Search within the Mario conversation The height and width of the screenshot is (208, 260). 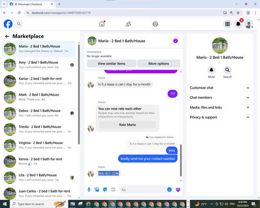[x=227, y=70]
